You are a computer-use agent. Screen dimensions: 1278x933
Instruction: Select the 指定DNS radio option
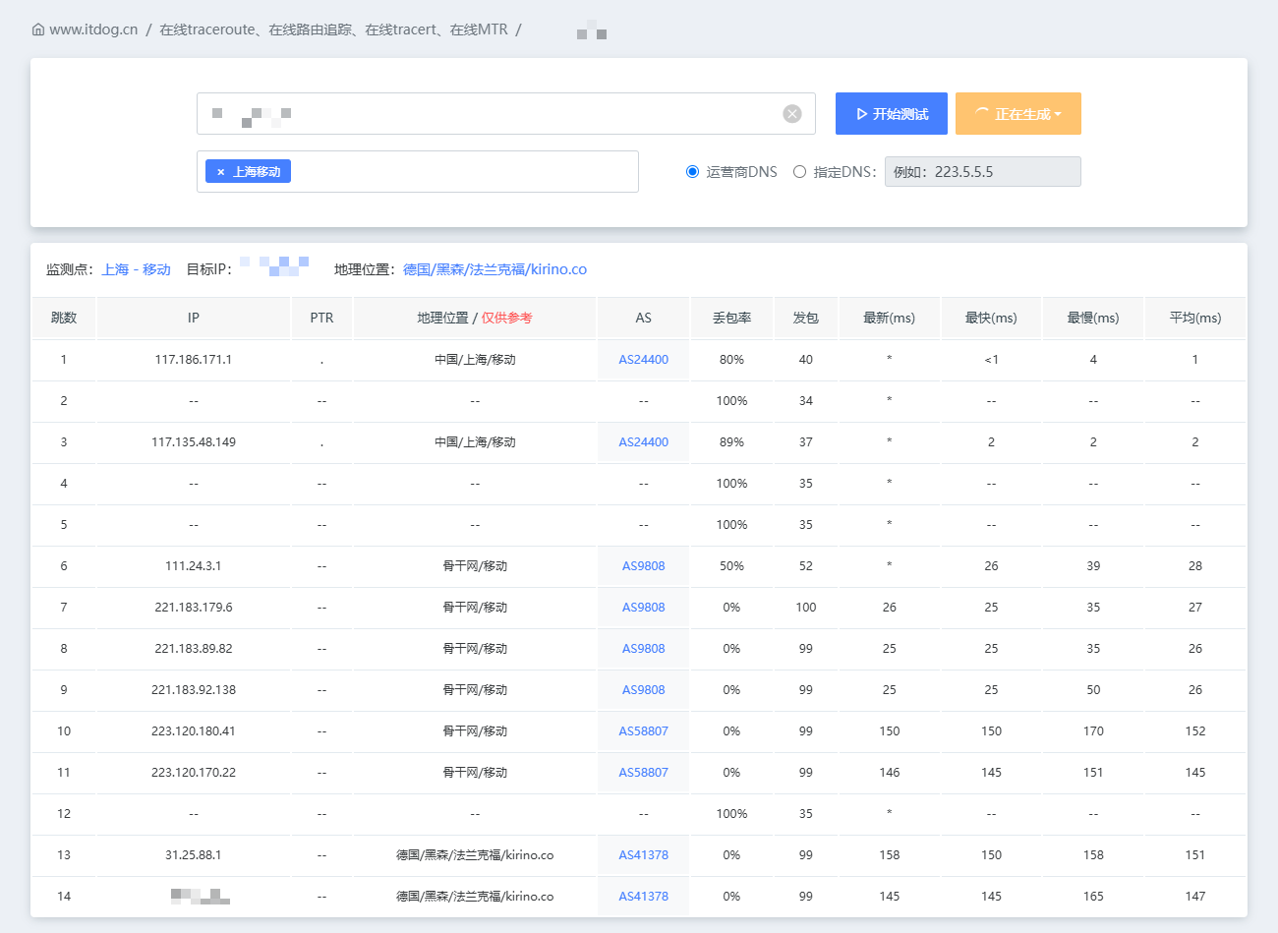point(799,172)
